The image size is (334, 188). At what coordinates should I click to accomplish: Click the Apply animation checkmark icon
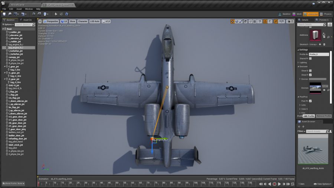[x=61, y=14]
